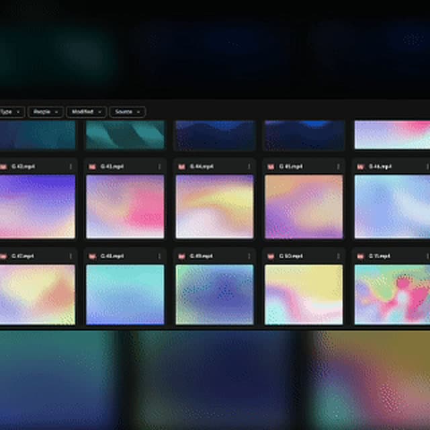Click the video file icon beside G 51.mp4

point(360,257)
